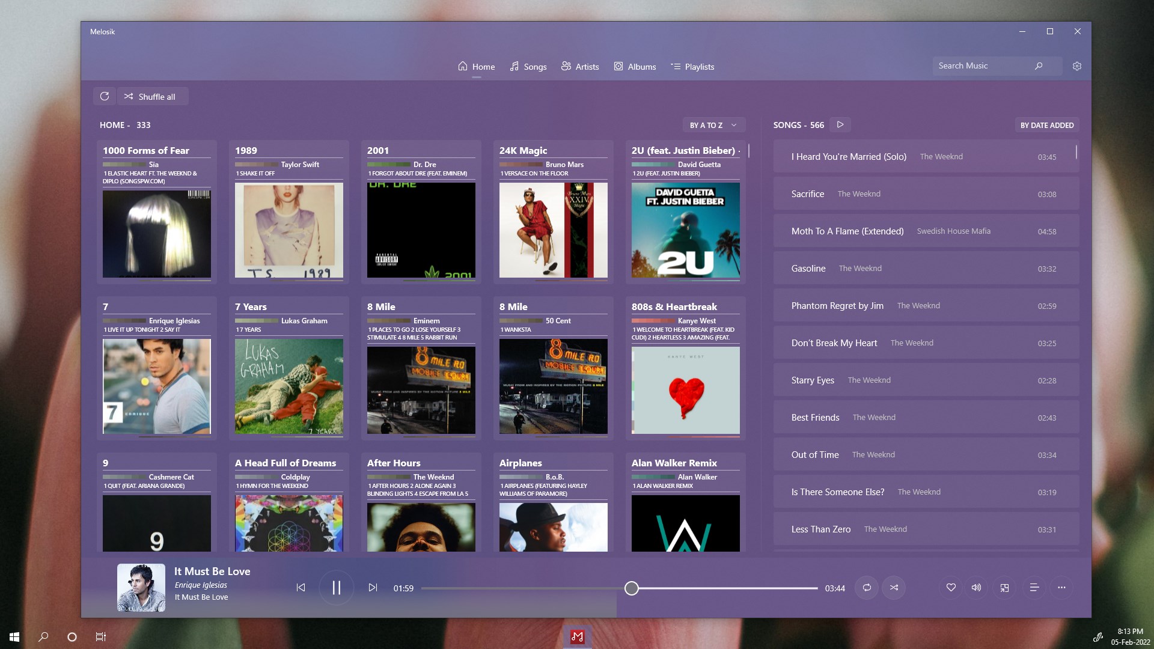Image resolution: width=1154 pixels, height=649 pixels.
Task: Open 7 Years Lukas Graham cover
Action: pos(289,386)
